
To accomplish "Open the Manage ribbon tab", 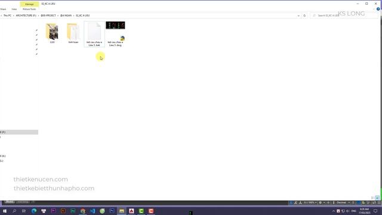I will [x=29, y=4].
